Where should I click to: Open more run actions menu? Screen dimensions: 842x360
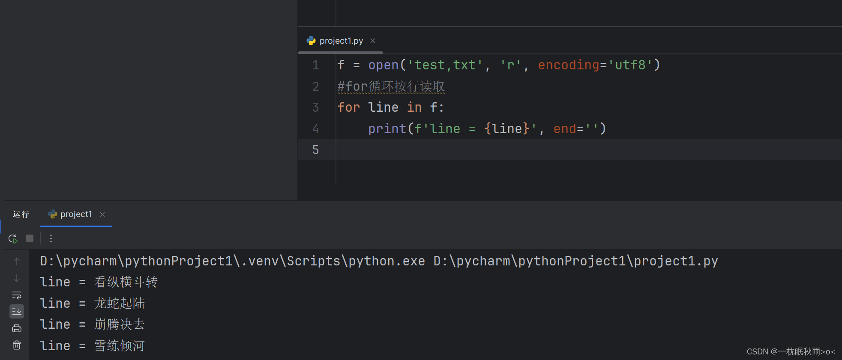tap(51, 238)
